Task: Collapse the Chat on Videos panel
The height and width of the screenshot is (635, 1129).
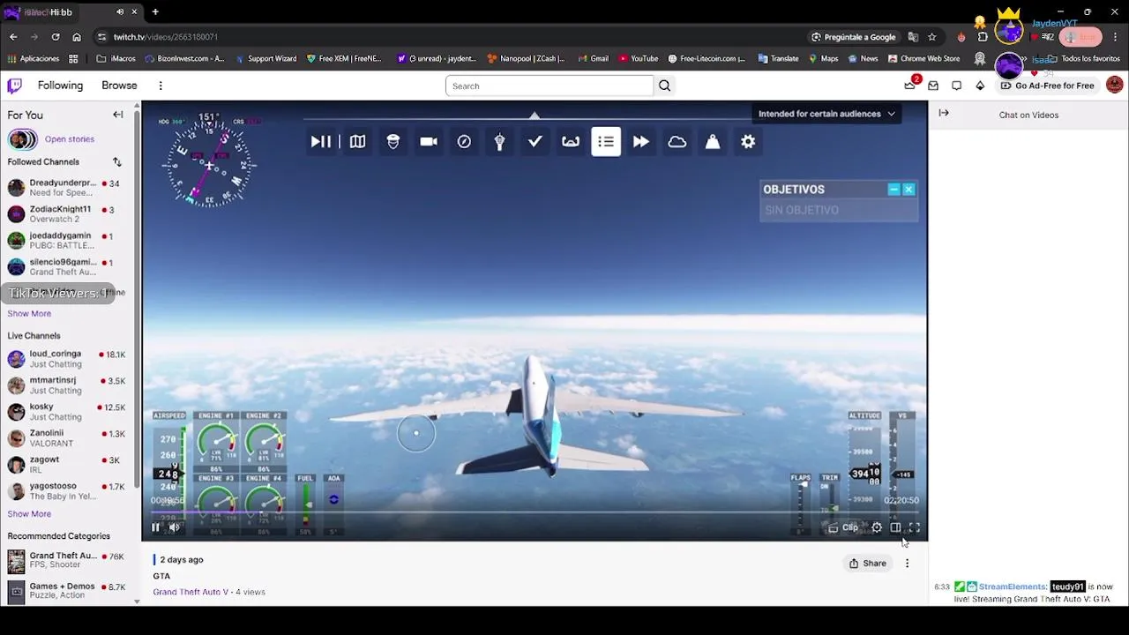Action: point(944,113)
